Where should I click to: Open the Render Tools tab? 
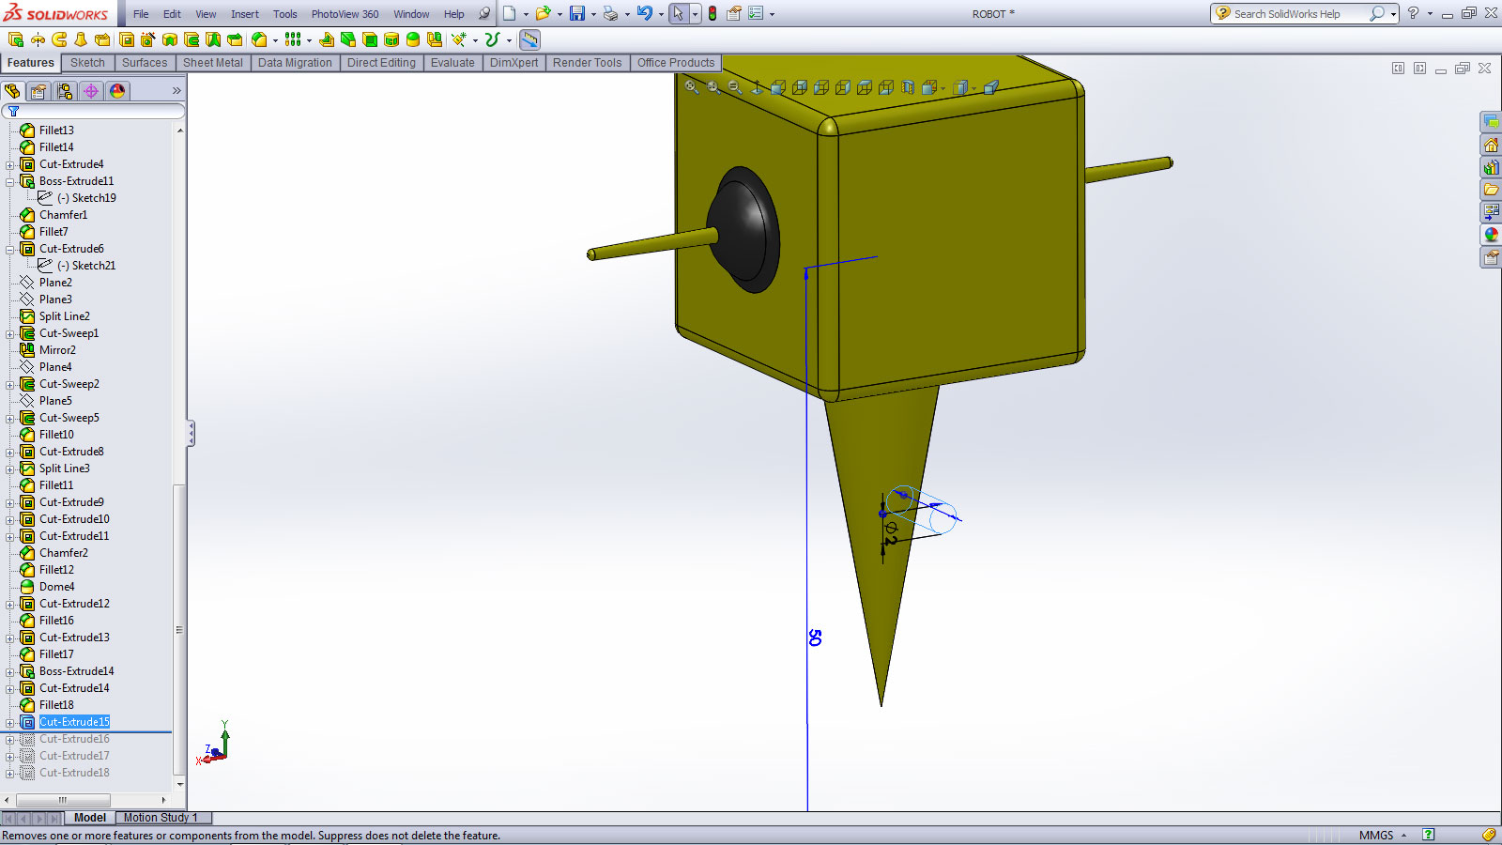coord(587,63)
